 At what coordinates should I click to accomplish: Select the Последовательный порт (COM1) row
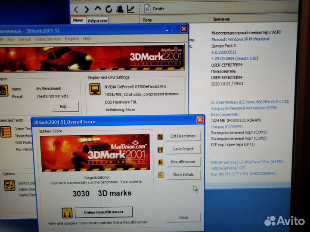[239, 132]
